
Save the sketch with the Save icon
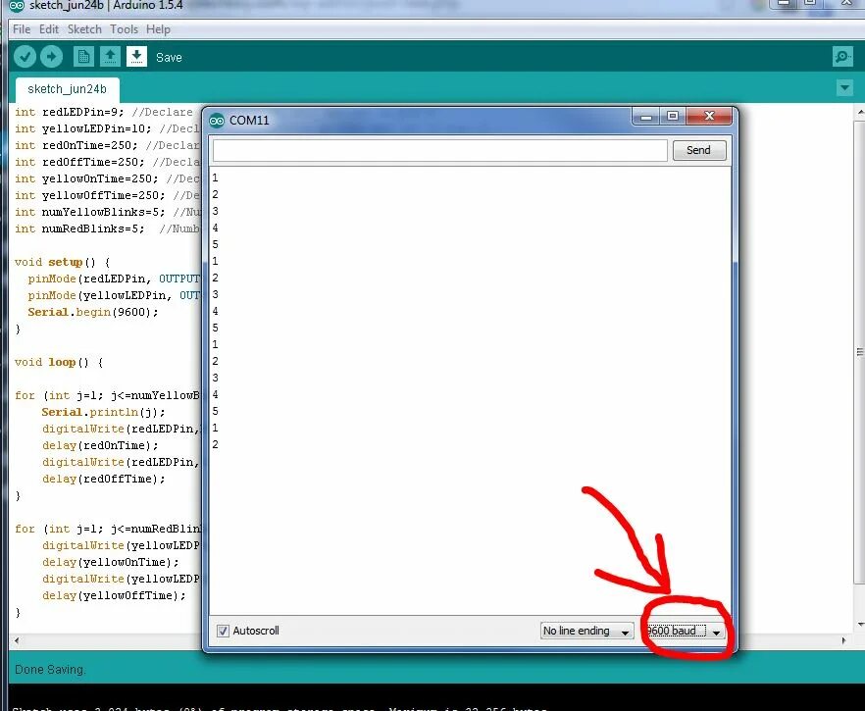[x=136, y=57]
